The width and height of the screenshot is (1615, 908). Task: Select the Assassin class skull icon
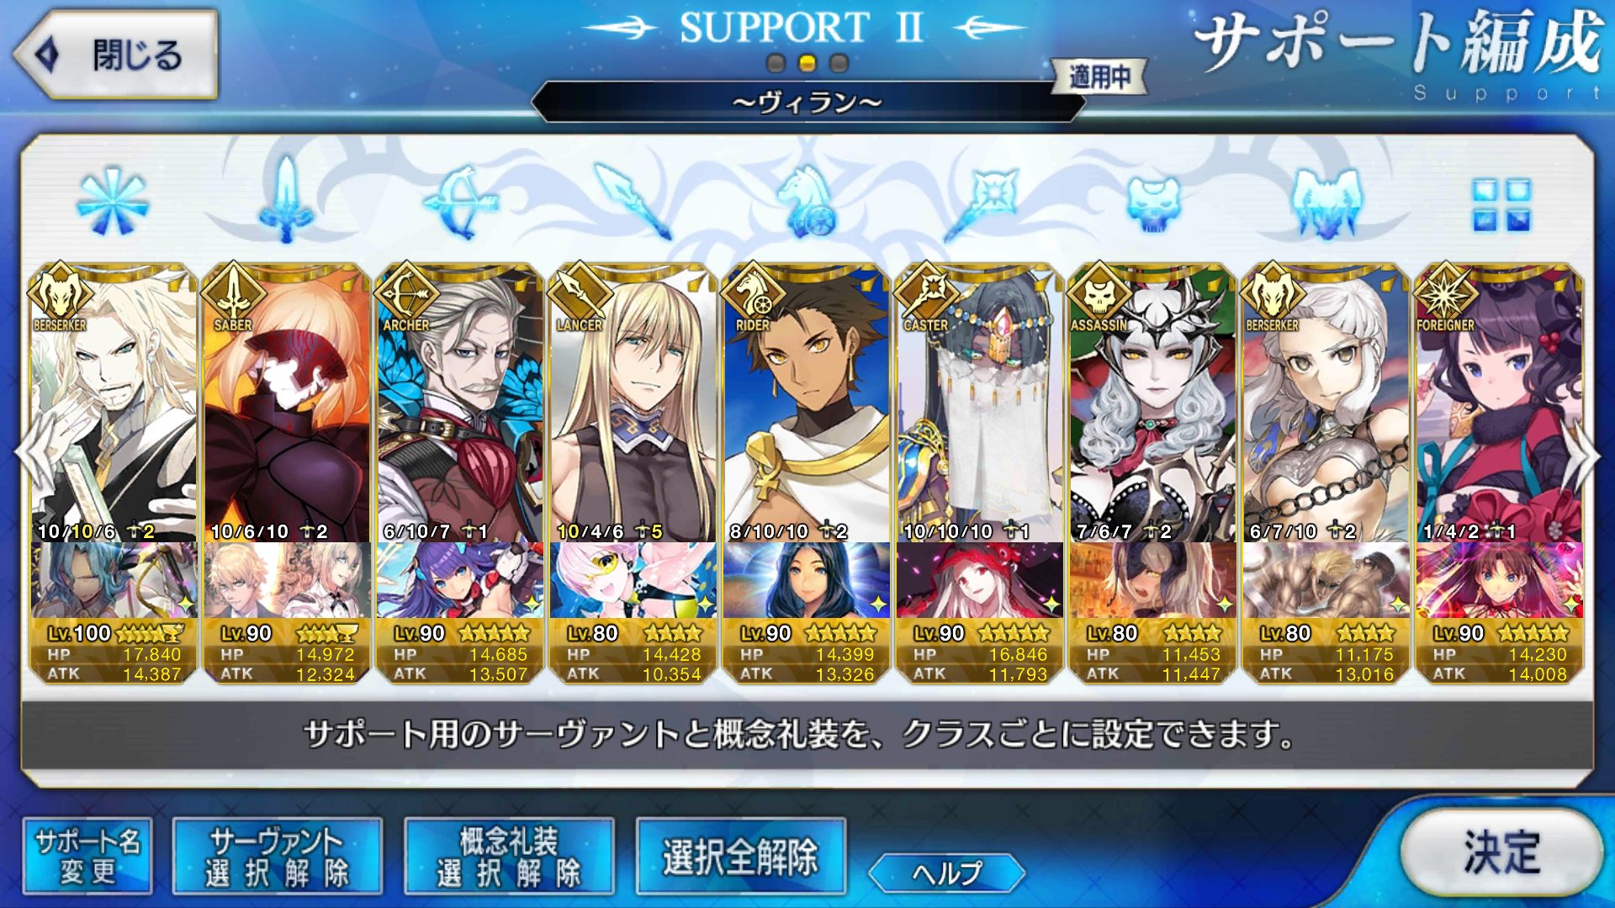point(1153,203)
